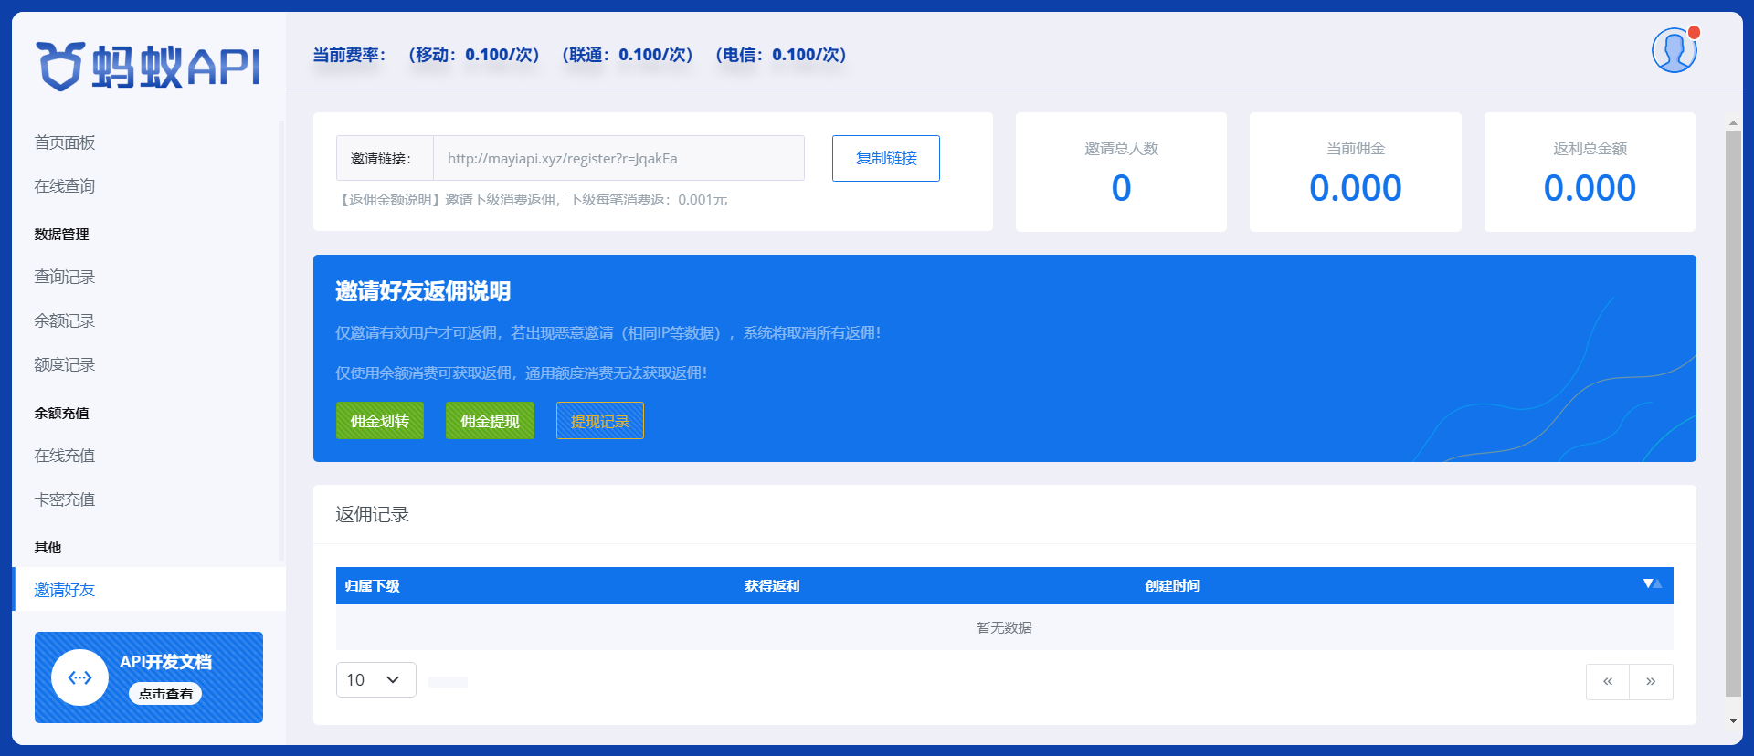Click the invitation link input field
Screen dimensions: 1754x756
point(618,159)
